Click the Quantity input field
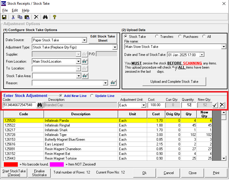The image size is (229, 180). pyautogui.click(x=188, y=105)
